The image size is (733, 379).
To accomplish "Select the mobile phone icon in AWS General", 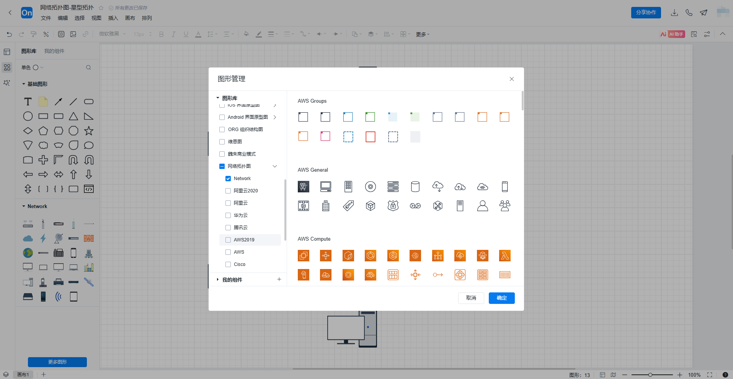I will coord(504,187).
